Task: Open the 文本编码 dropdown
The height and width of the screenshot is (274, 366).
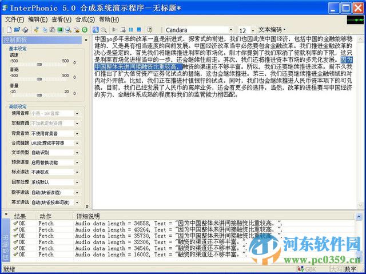Action: pos(272,30)
